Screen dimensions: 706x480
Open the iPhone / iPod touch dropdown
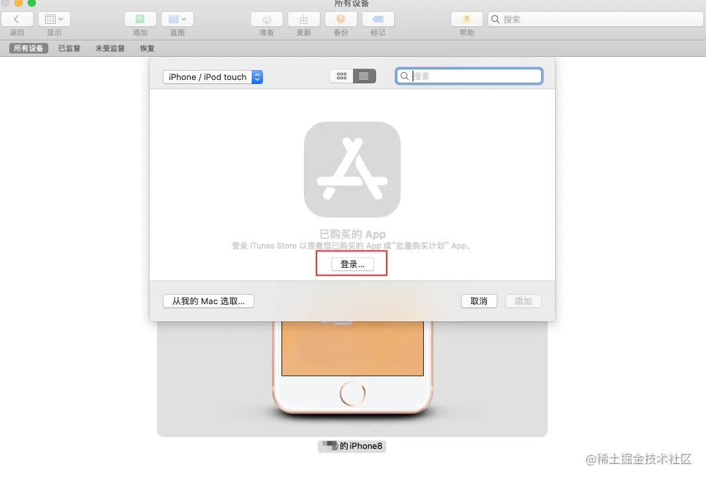pyautogui.click(x=213, y=77)
